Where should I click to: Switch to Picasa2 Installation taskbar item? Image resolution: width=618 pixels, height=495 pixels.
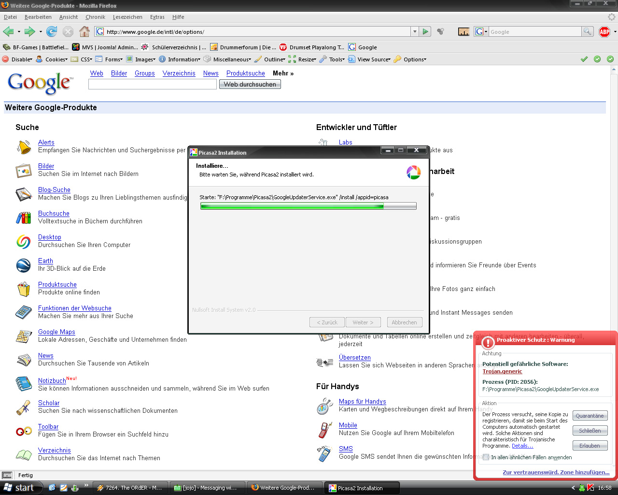coord(362,488)
